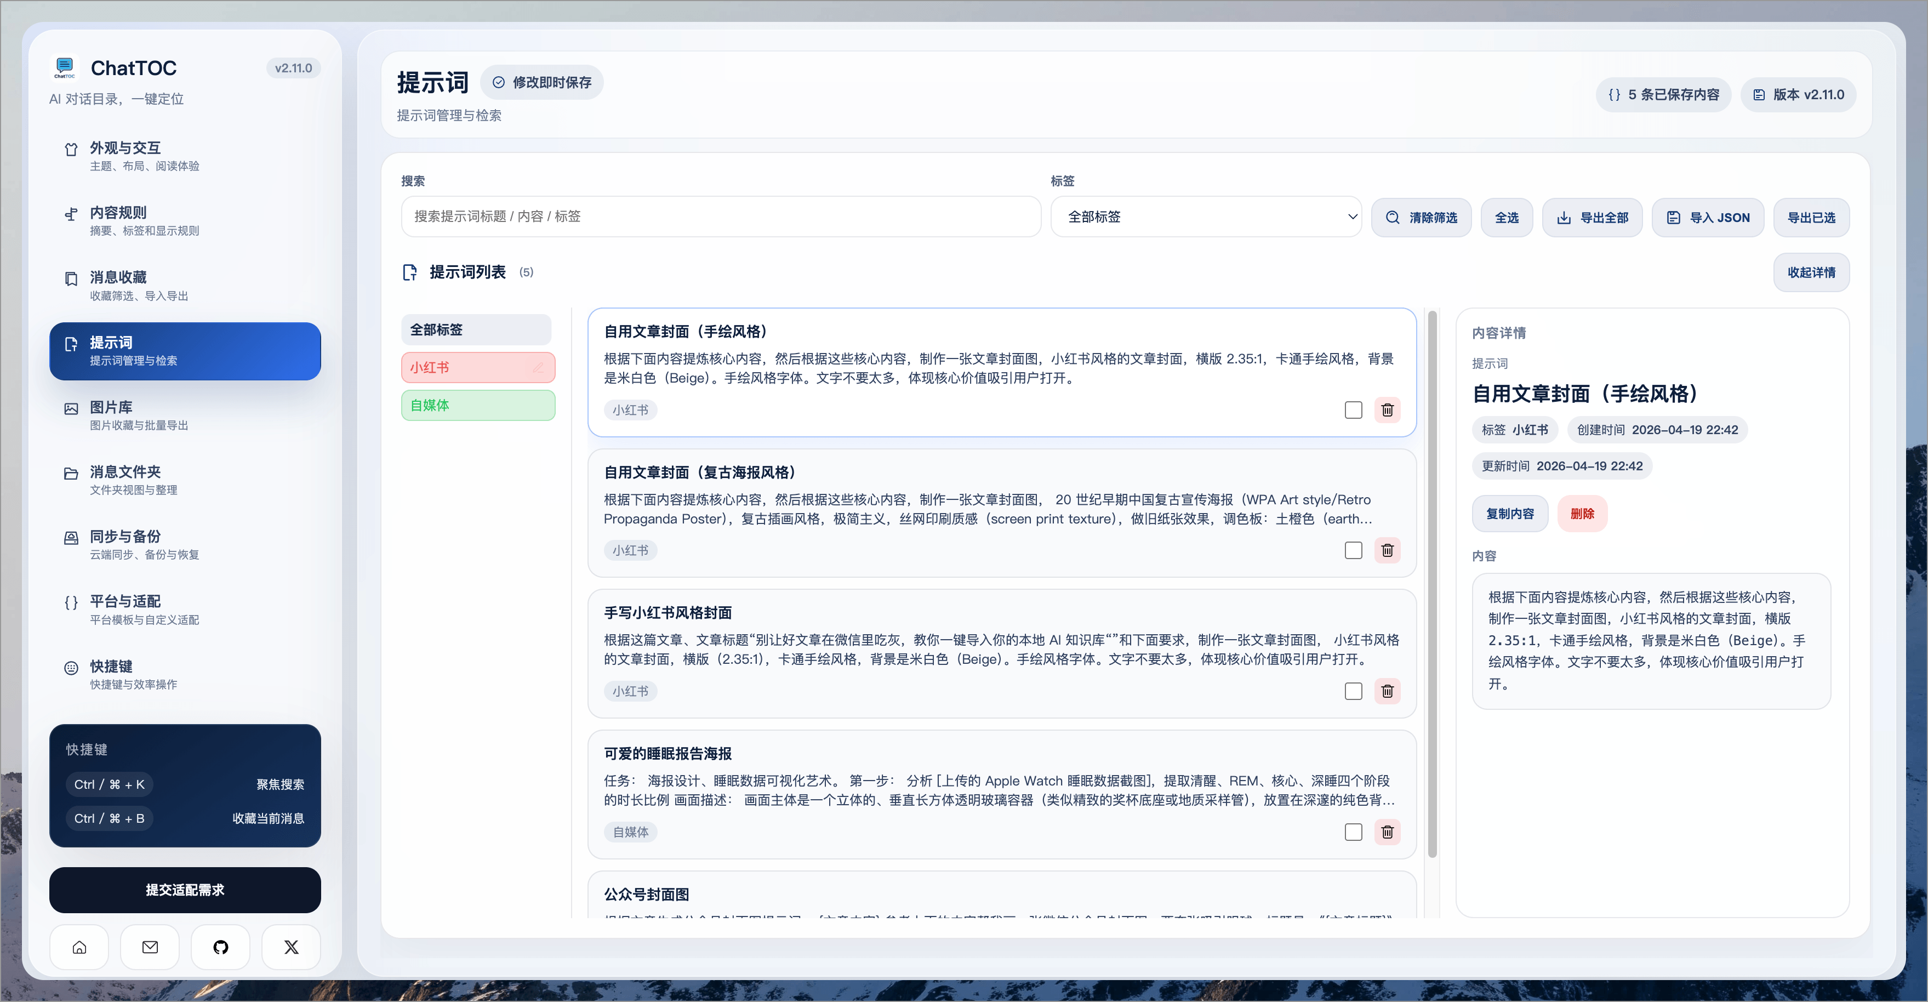Filter list by 自媒体 tag
This screenshot has width=1928, height=1002.
tap(478, 405)
